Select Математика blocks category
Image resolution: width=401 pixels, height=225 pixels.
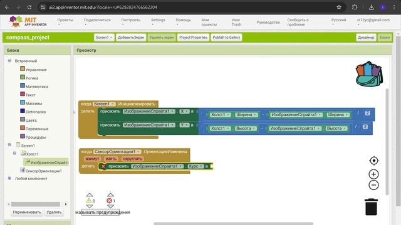tap(36, 86)
